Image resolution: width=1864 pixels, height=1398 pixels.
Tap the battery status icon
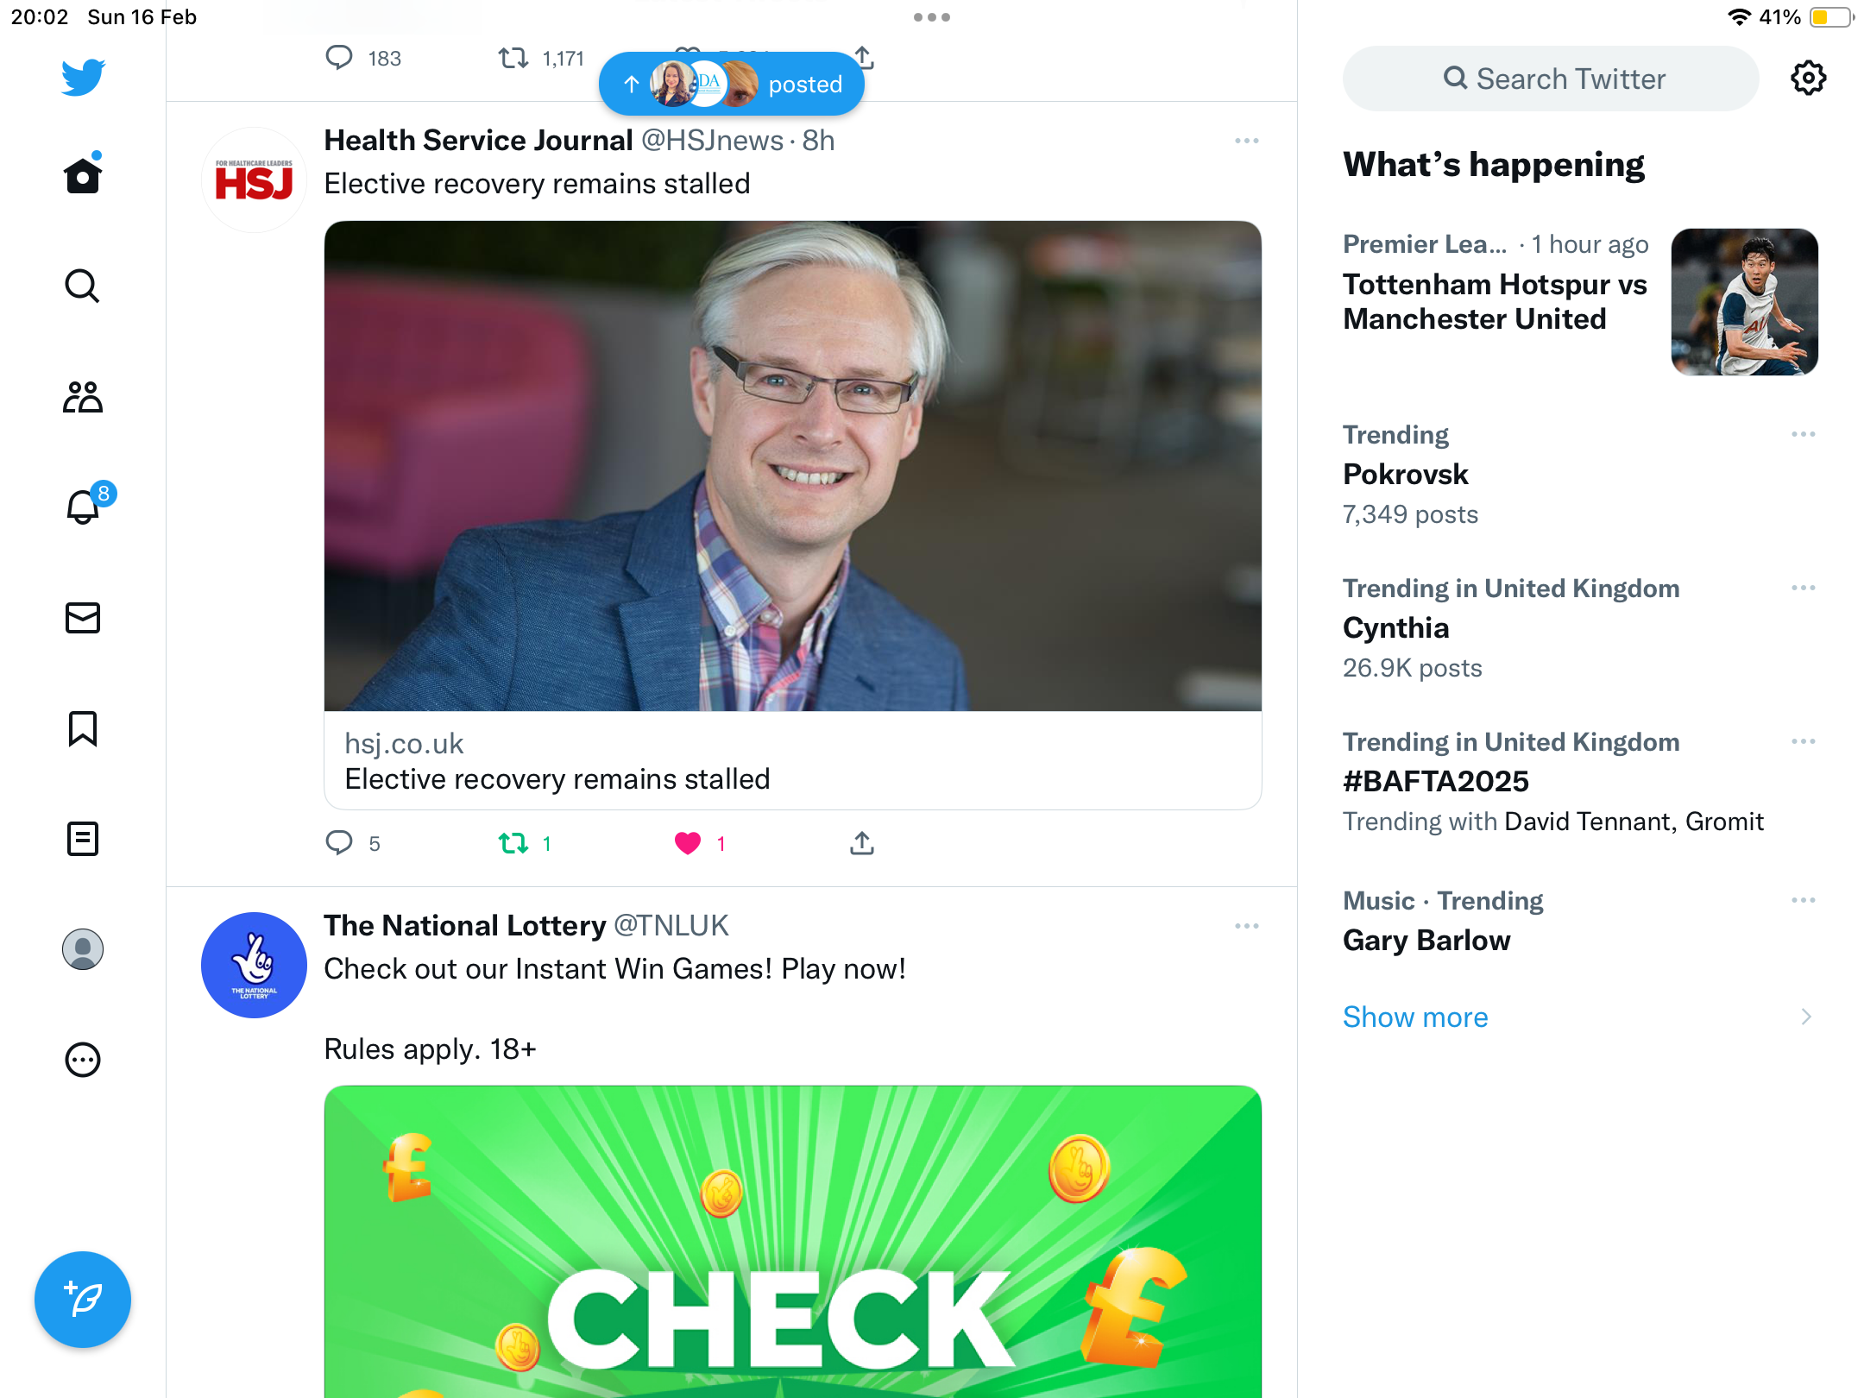[1830, 17]
